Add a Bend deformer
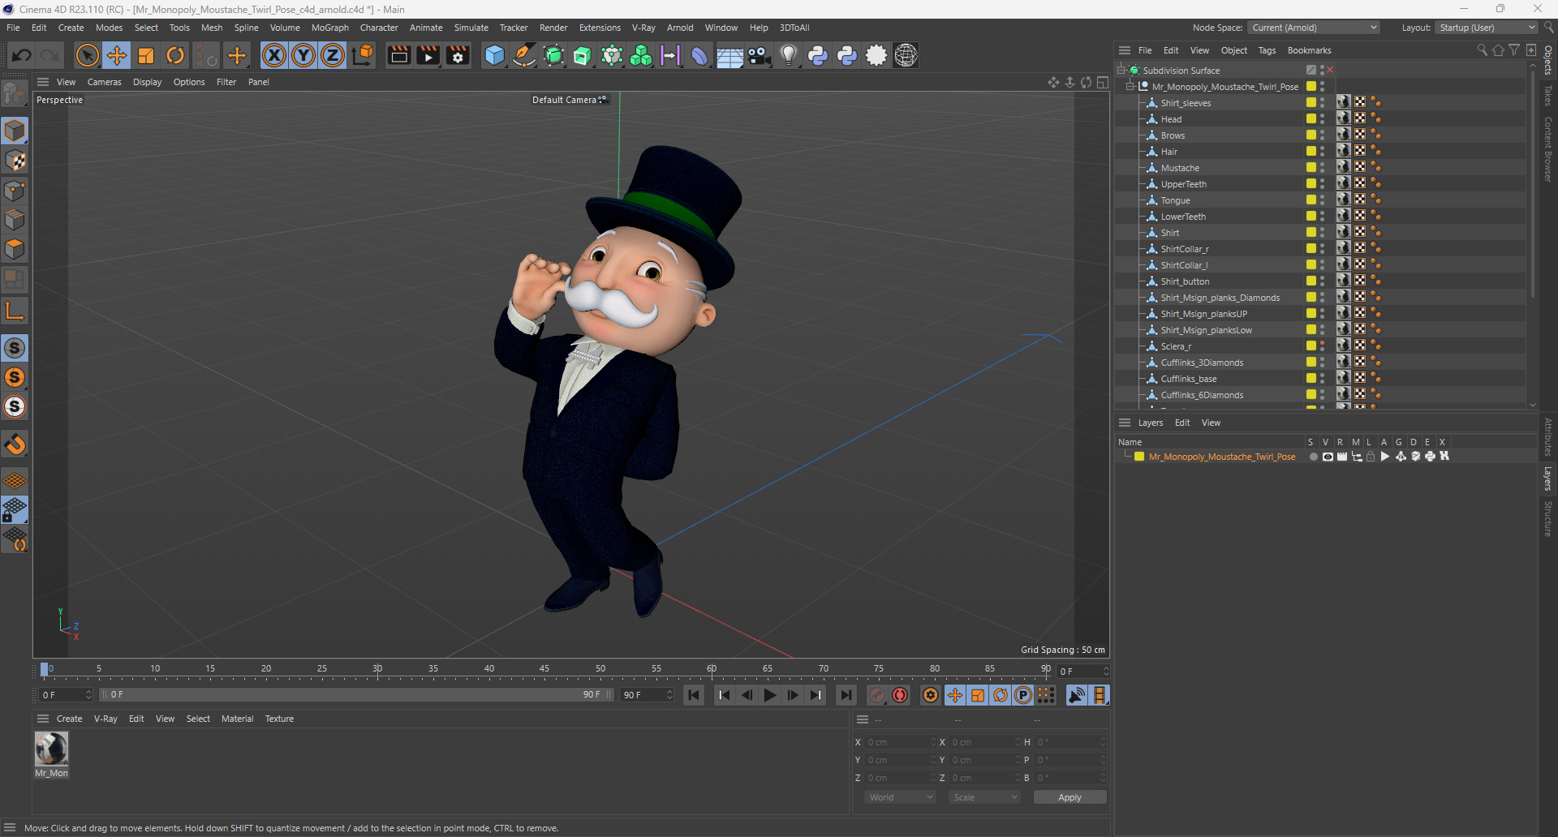The width and height of the screenshot is (1558, 837). coord(699,55)
